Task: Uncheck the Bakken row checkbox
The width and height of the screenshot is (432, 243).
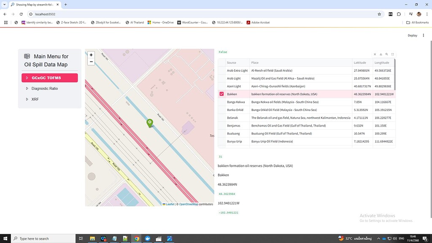Action: click(x=221, y=94)
